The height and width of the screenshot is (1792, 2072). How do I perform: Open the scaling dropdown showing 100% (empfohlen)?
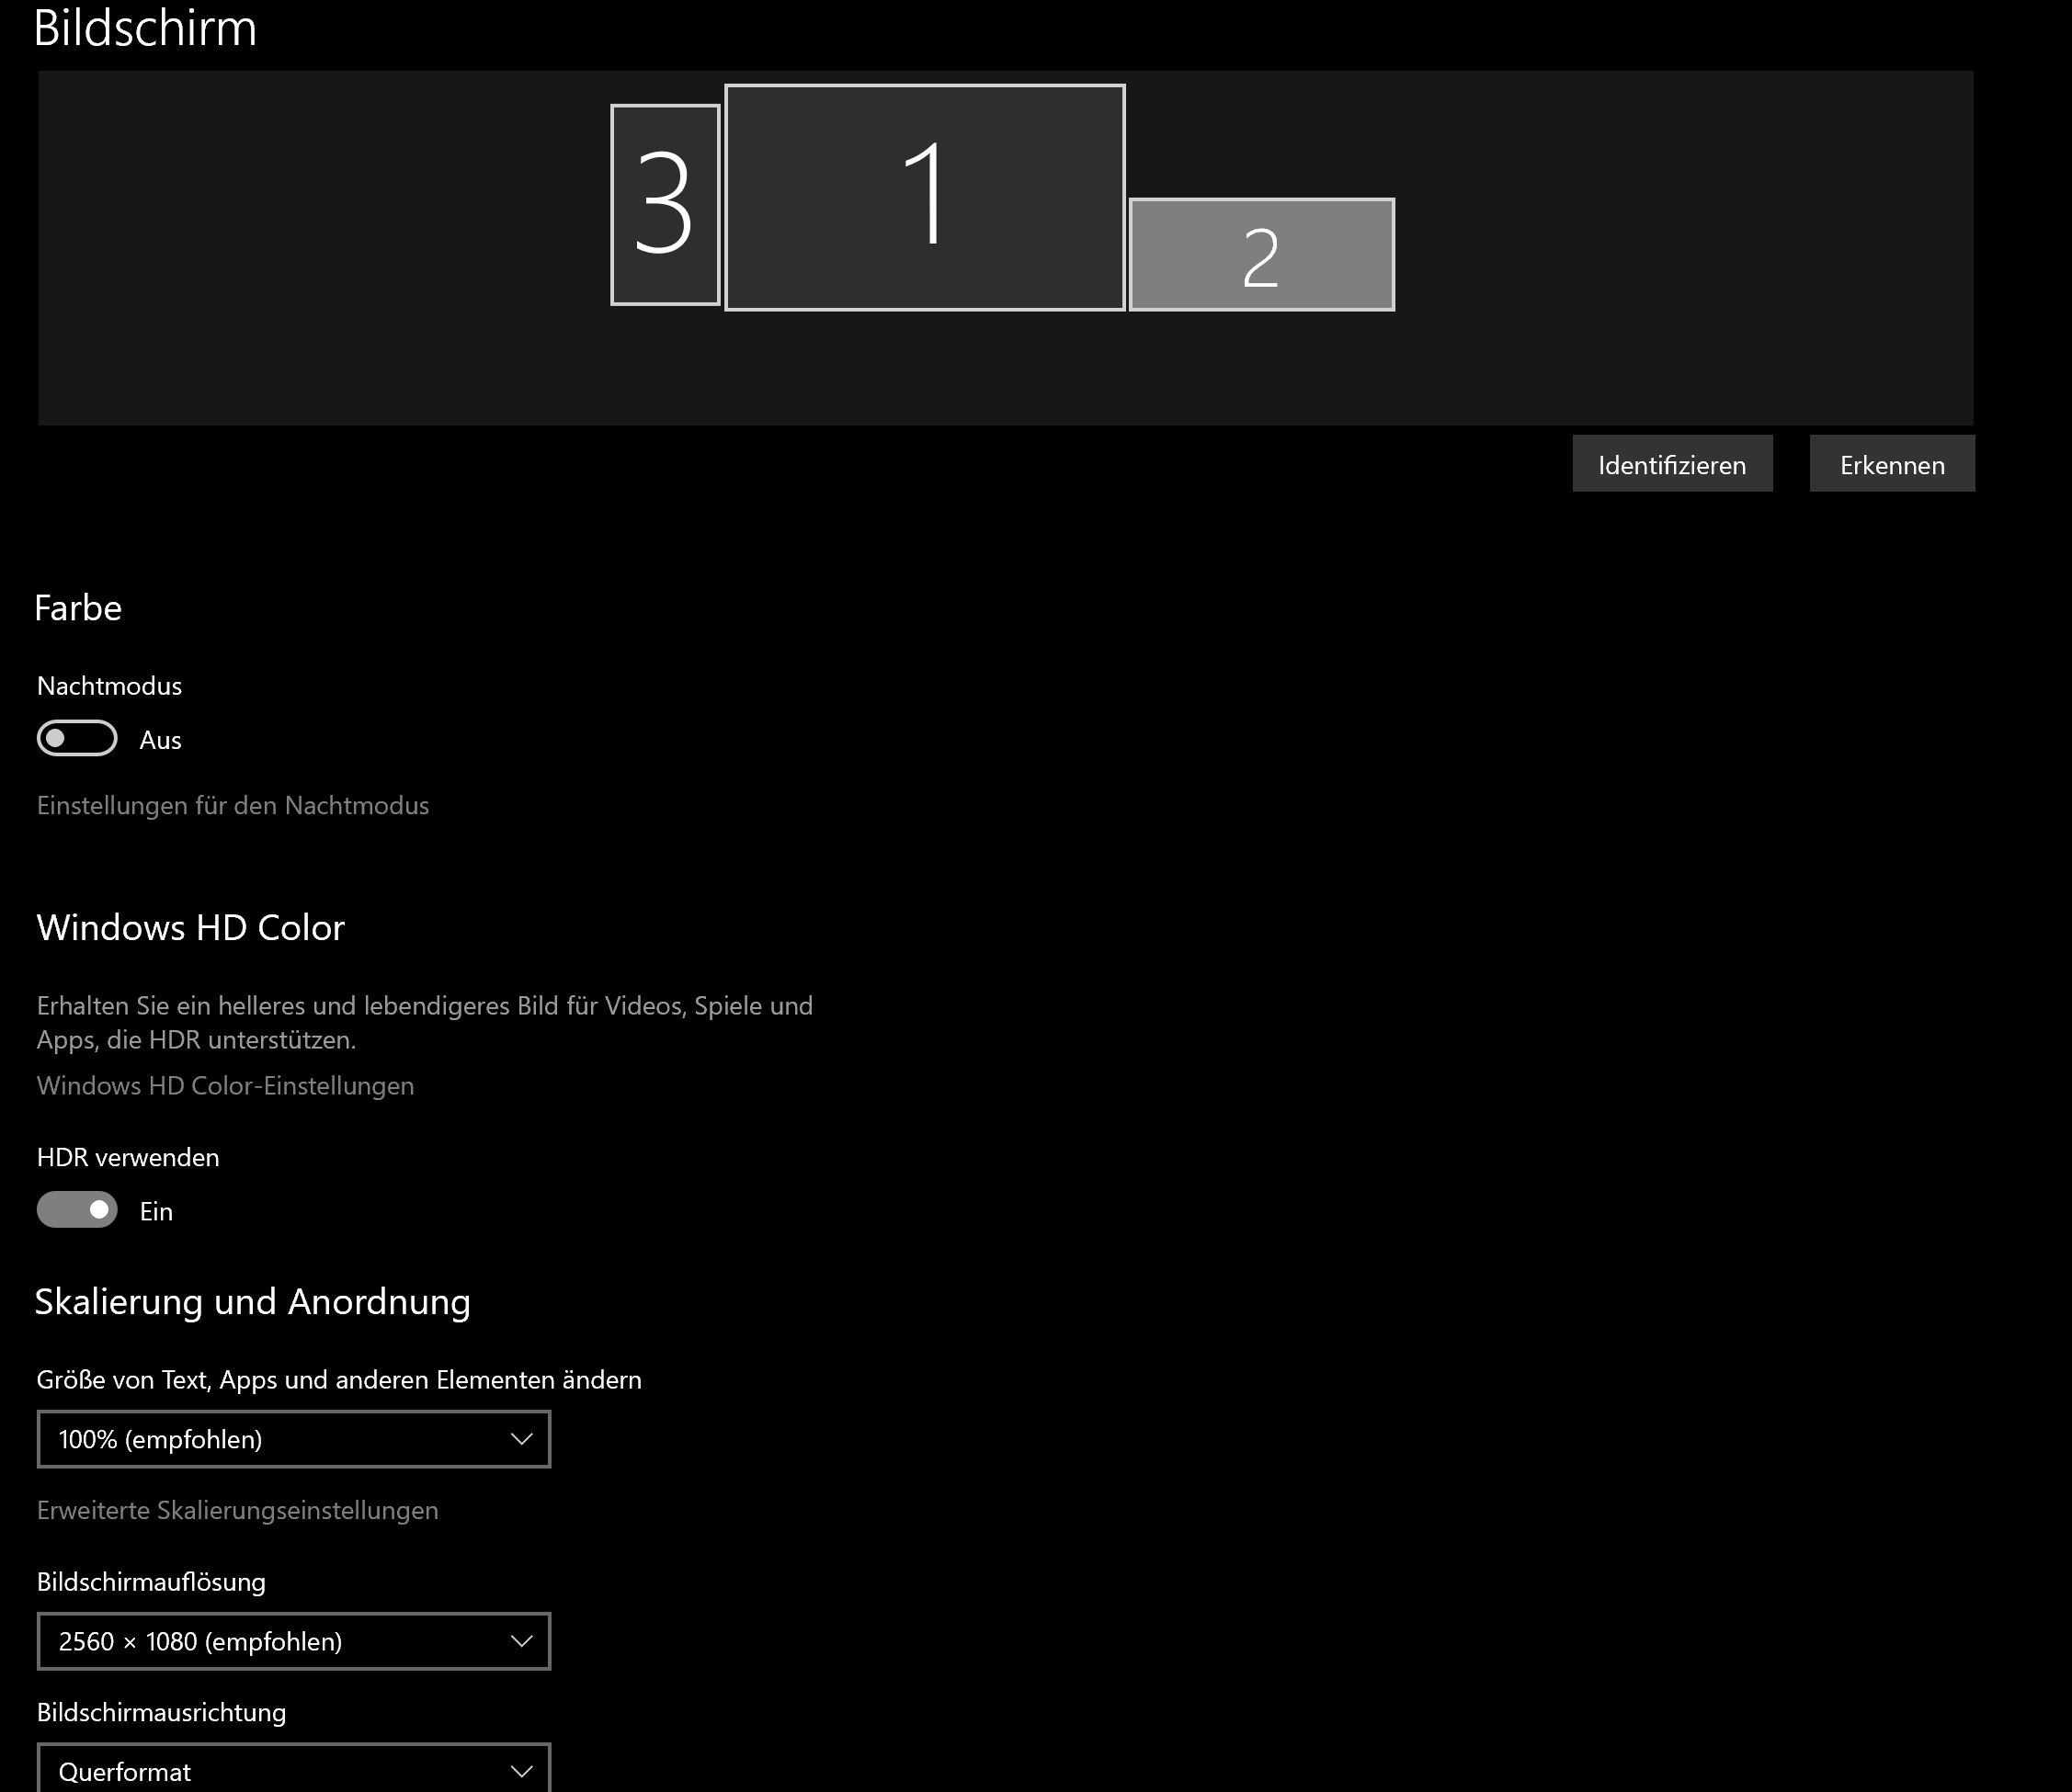pos(293,1440)
